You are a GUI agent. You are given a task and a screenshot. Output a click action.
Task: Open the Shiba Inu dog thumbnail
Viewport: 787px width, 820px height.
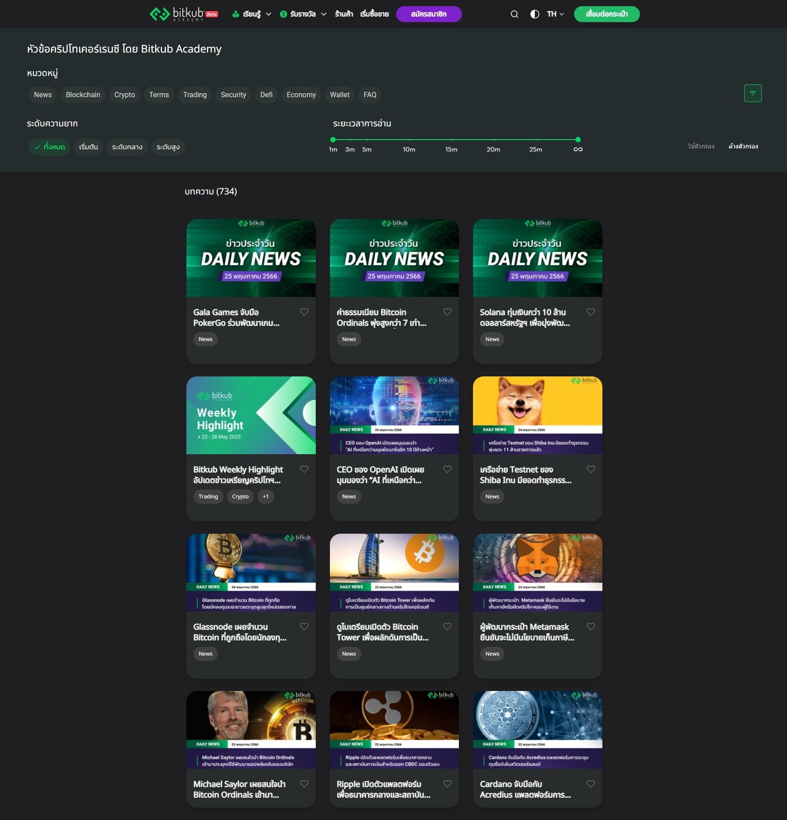[x=537, y=415]
